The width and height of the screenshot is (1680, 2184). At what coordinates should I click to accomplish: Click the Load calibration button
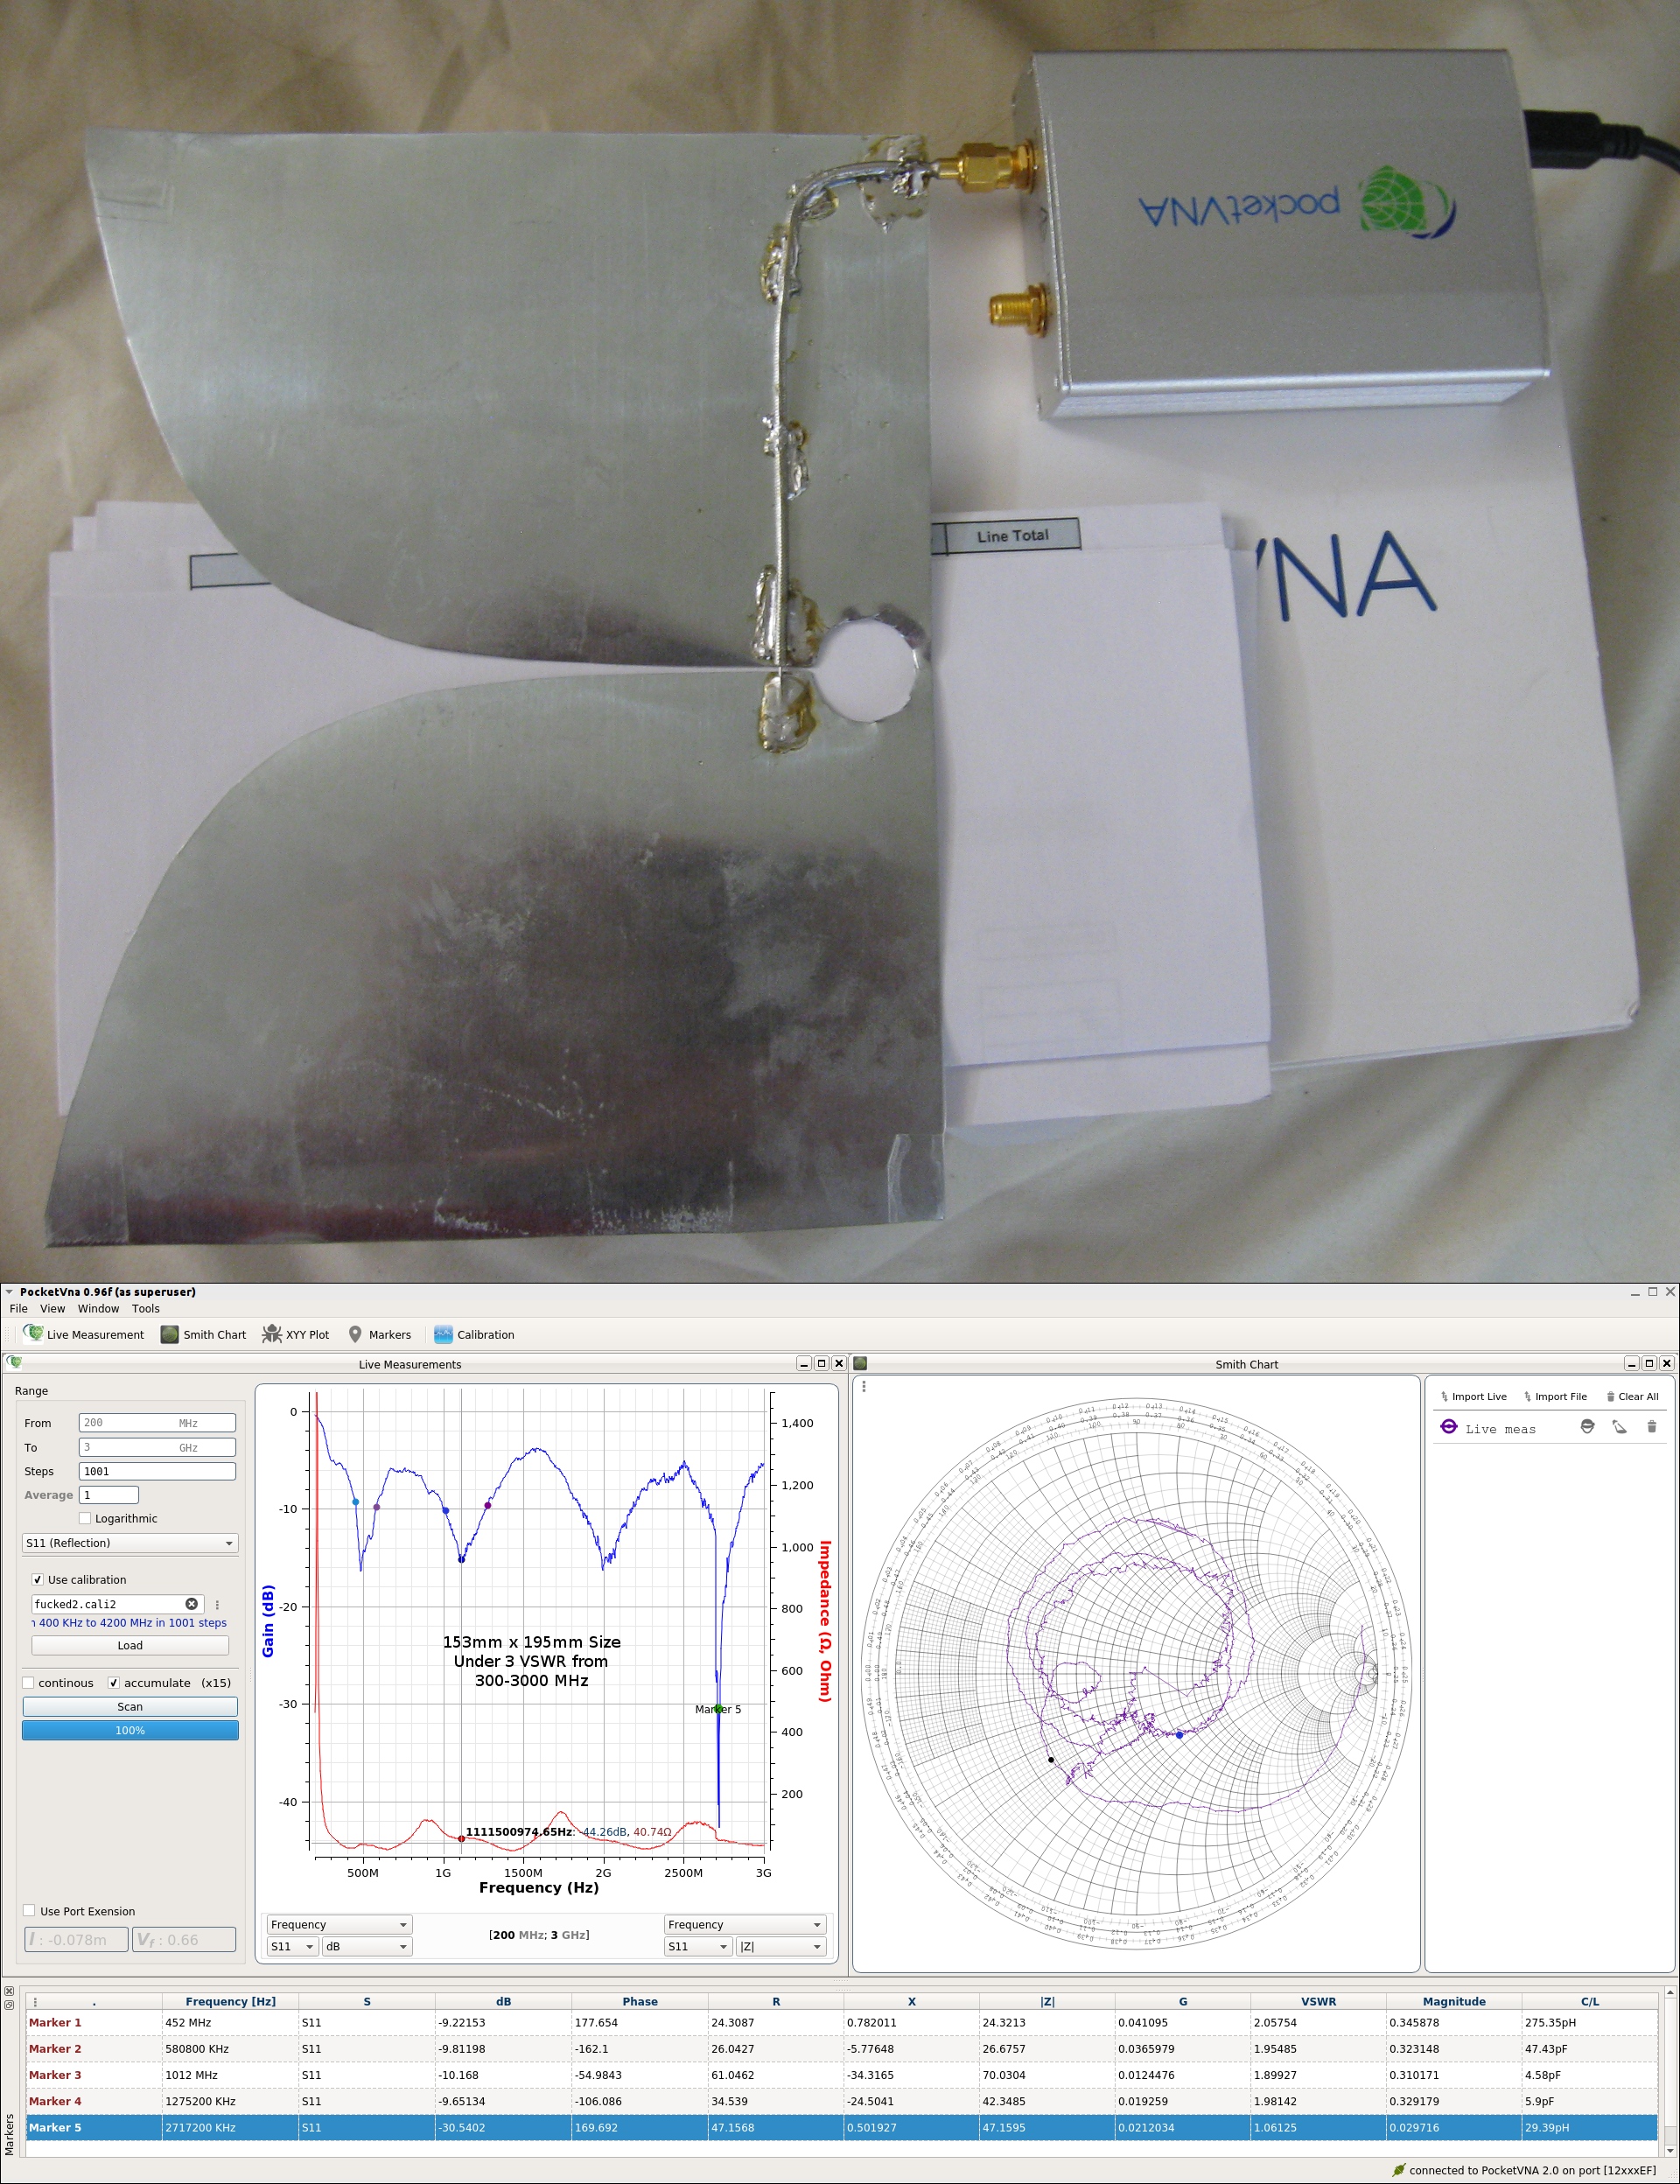tap(130, 1645)
